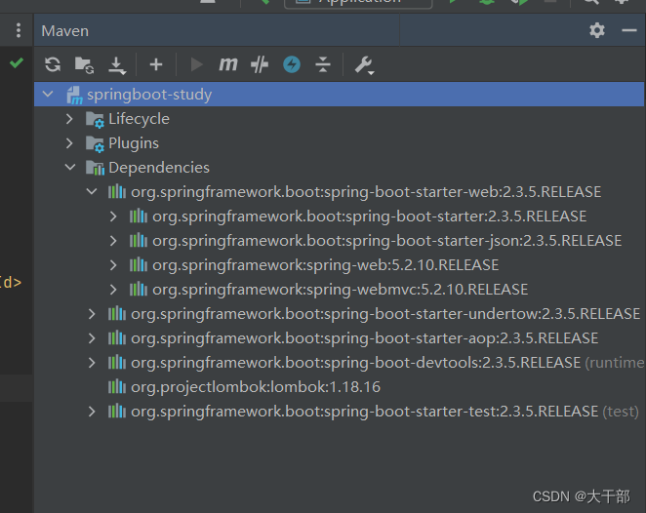Select spring-web:5.2.10.RELEASE row
646x513 pixels.
tap(339, 265)
